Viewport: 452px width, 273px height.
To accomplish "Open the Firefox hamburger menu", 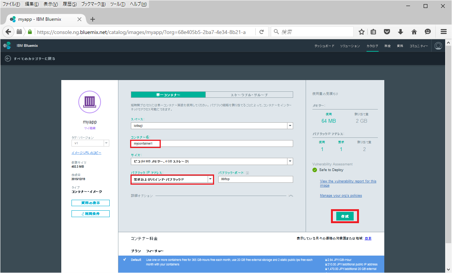I will (443, 32).
